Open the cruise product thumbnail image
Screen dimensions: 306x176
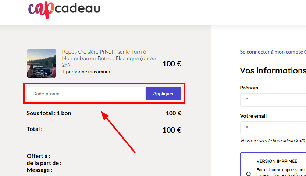click(42, 63)
